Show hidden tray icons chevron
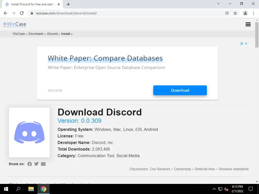Image resolution: width=259 pixels, height=194 pixels. (214, 189)
